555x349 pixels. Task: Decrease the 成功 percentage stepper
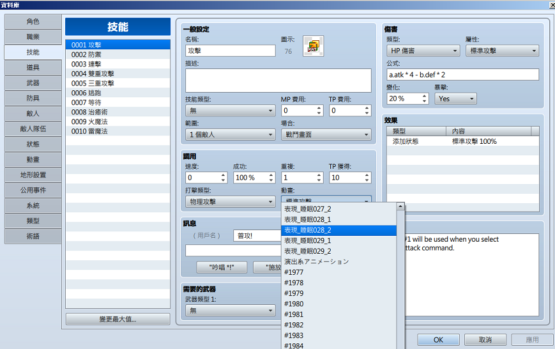(271, 180)
